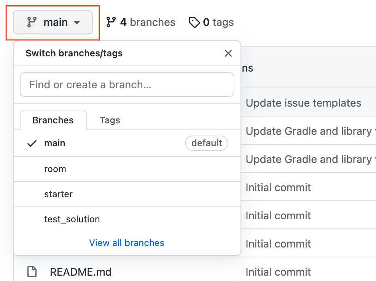The width and height of the screenshot is (376, 281).
Task: Close the Switch branches/tags popup
Action: [x=228, y=53]
